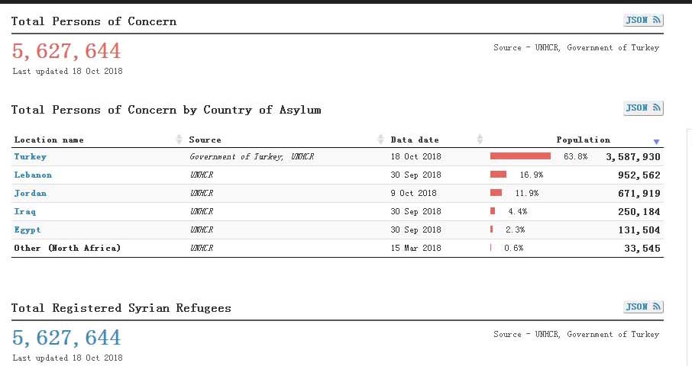Screen dimensions: 692x366
Task: Click the Source column header text
Action: [205, 140]
